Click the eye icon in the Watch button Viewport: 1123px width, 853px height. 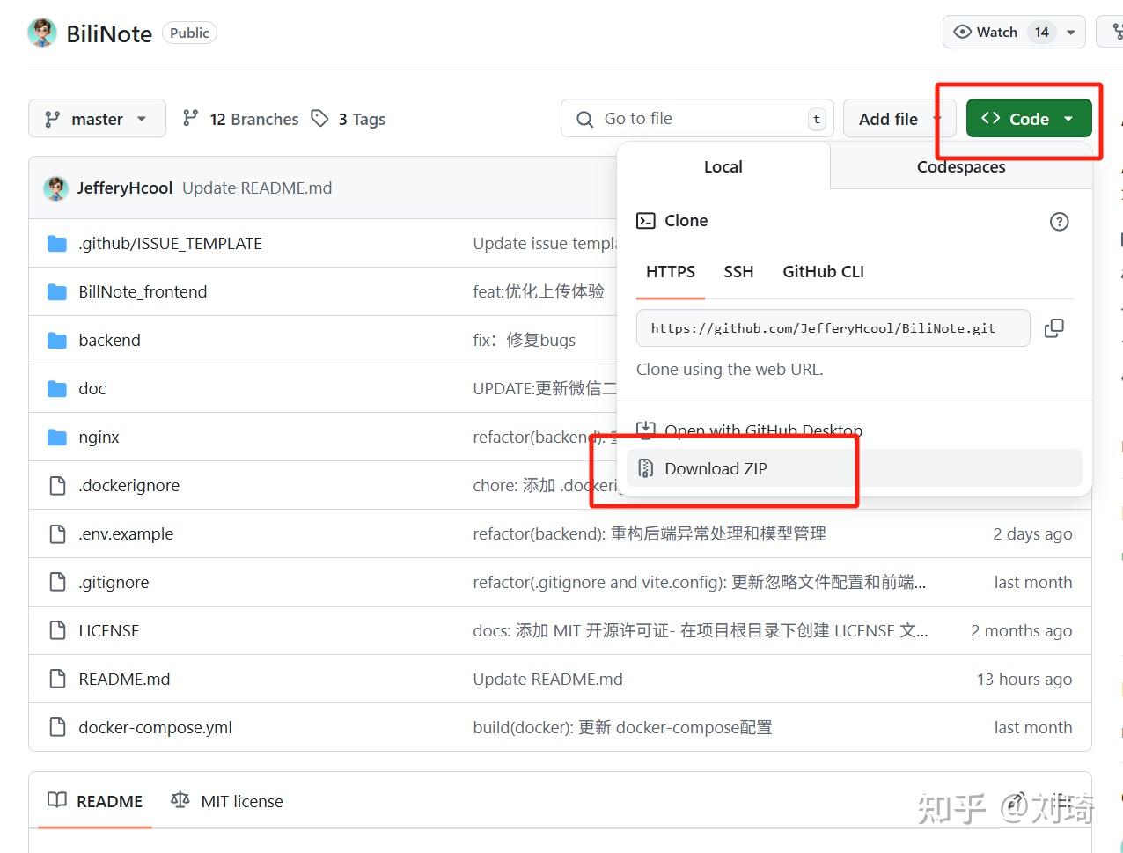(962, 32)
